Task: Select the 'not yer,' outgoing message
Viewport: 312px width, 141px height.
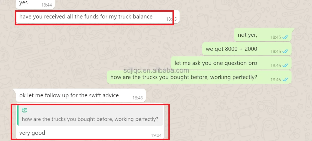Action: coord(263,35)
